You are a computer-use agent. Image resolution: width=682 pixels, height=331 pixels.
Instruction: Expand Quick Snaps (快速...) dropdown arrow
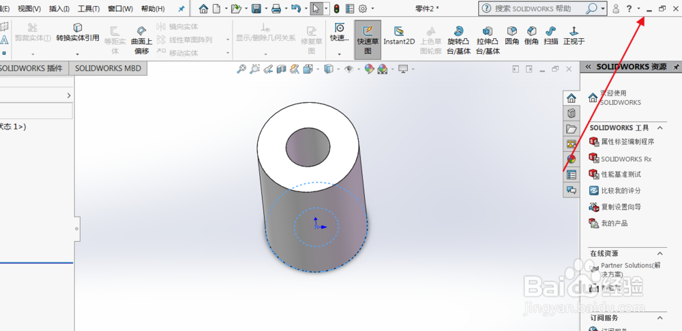click(339, 54)
